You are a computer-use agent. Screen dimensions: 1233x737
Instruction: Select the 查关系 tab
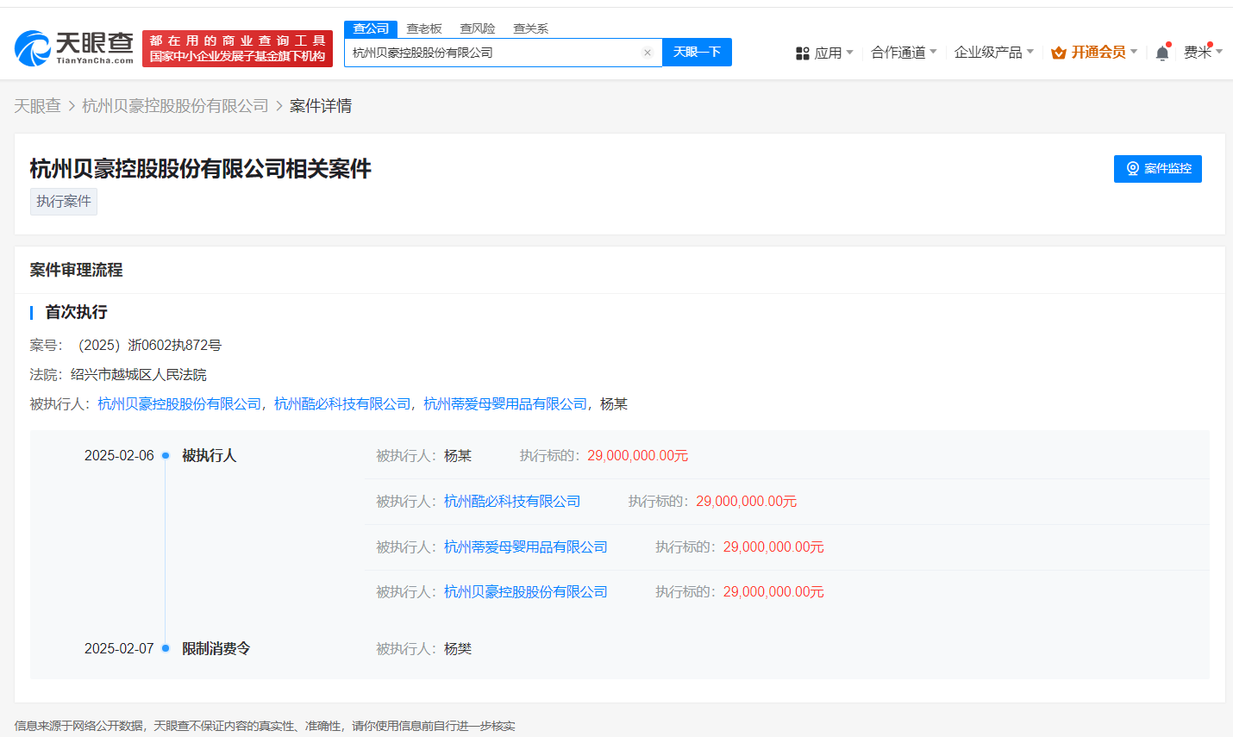pos(530,28)
